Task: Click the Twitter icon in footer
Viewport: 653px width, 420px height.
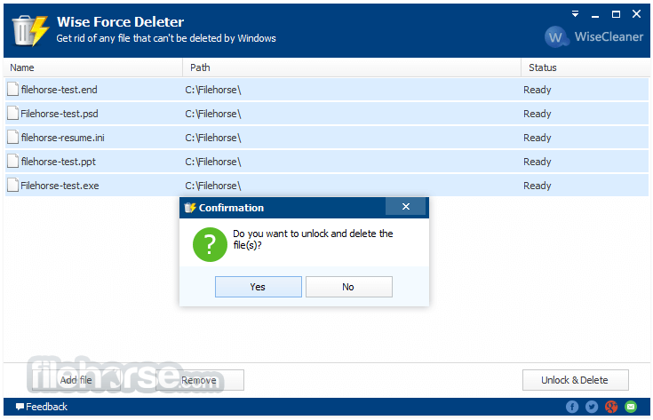Action: [x=592, y=407]
